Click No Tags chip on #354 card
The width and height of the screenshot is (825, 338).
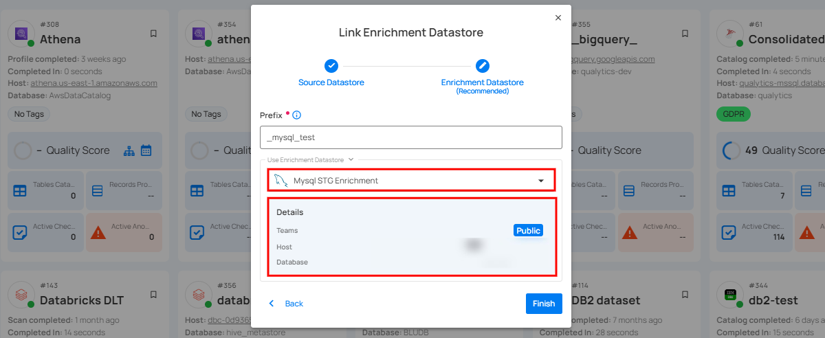[x=207, y=114]
